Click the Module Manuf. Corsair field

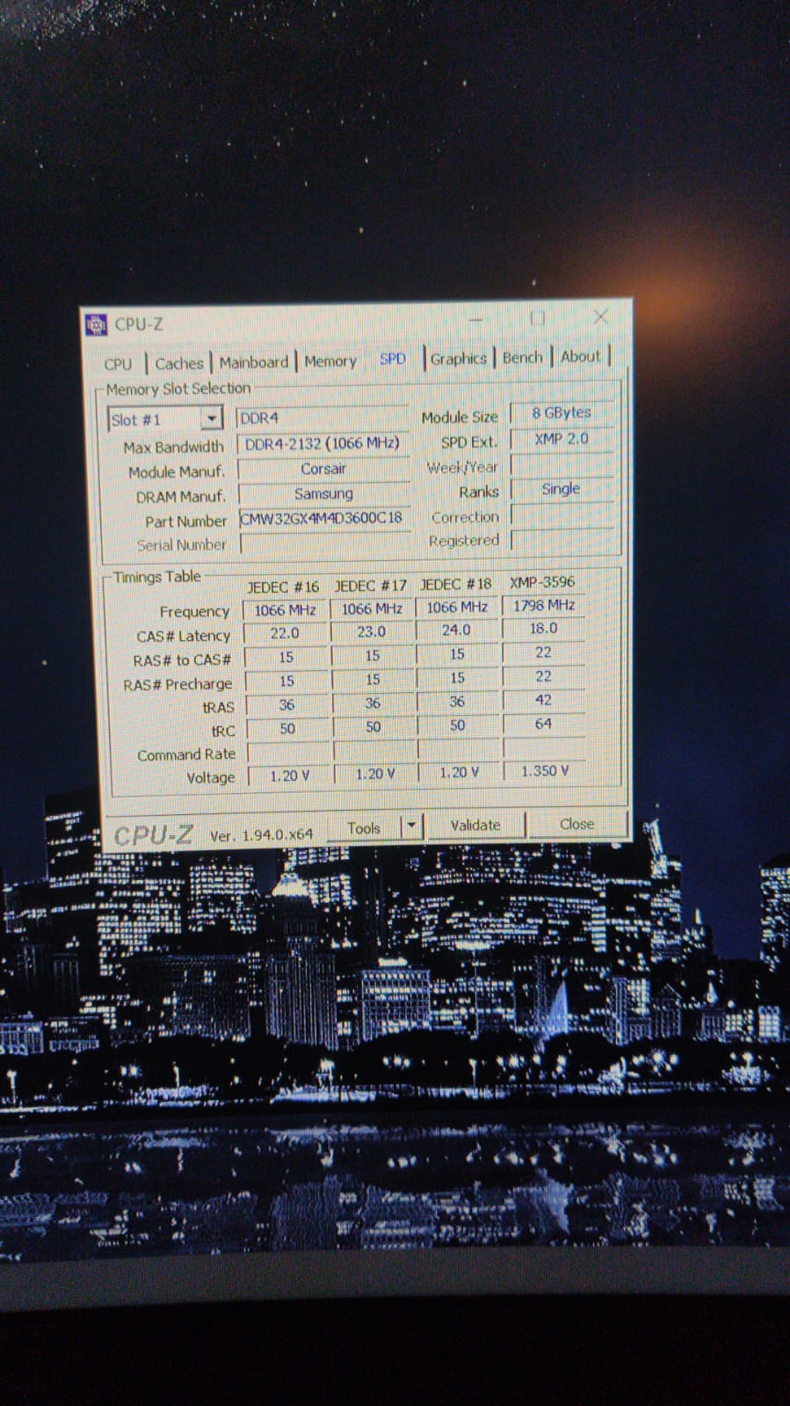(x=323, y=470)
